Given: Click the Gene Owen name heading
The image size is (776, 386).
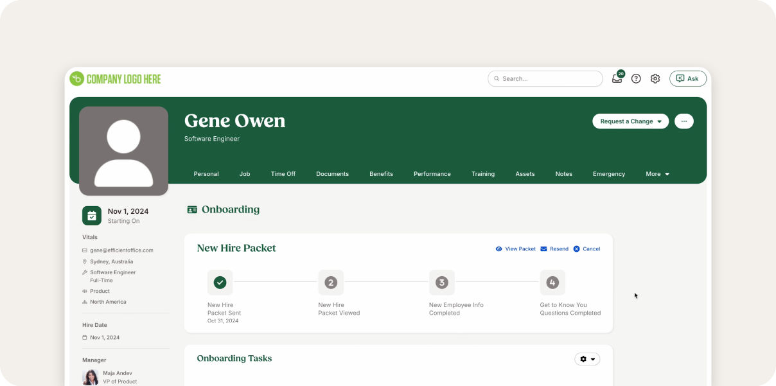Looking at the screenshot, I should [234, 121].
